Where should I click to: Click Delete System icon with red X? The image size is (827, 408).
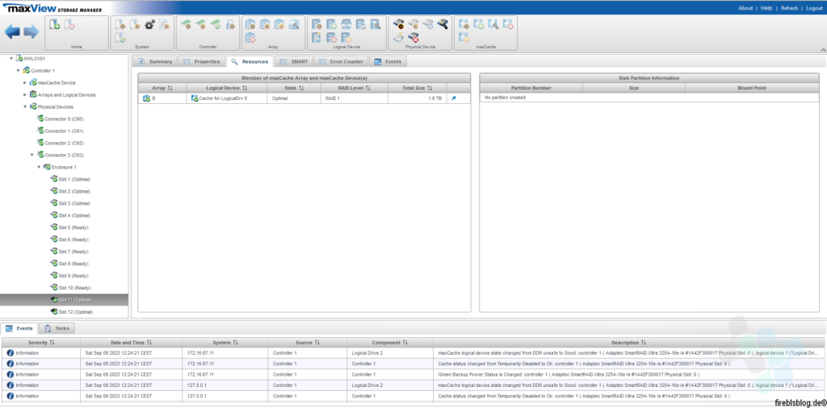click(69, 25)
